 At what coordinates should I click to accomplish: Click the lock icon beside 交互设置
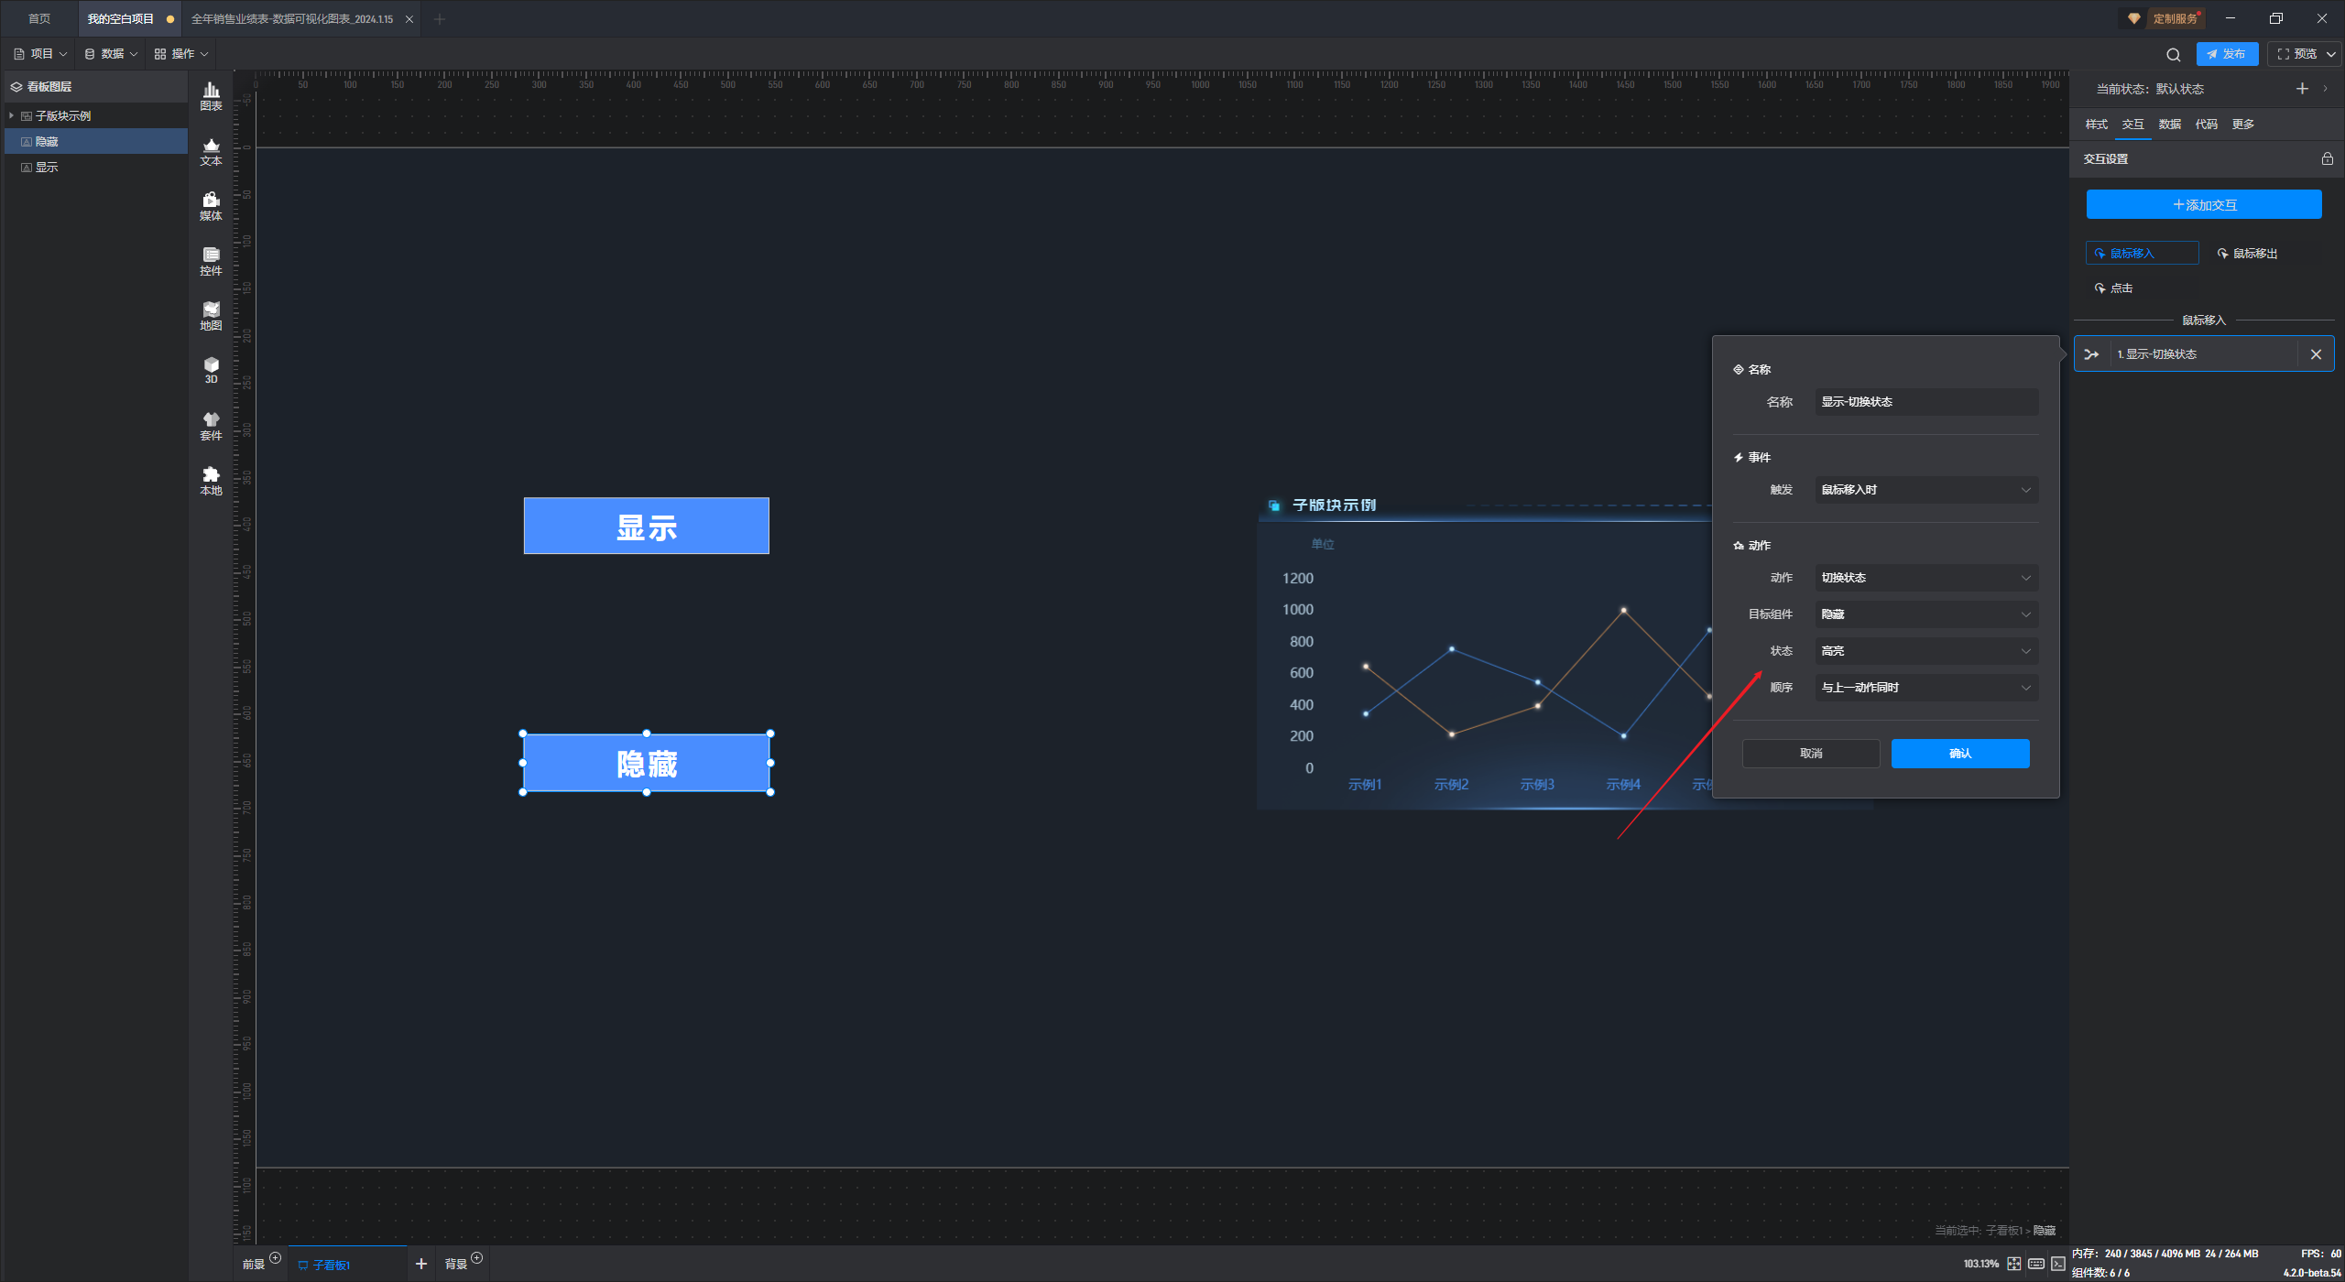(2327, 158)
